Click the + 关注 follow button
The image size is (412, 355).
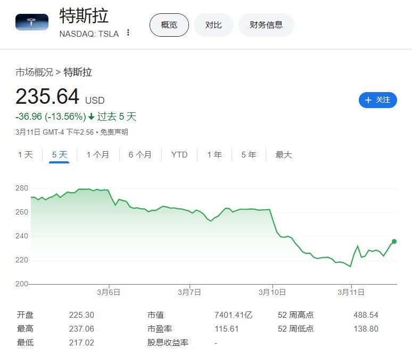point(377,100)
